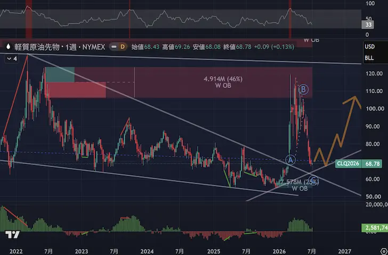This screenshot has height=255, width=388.
Task: Click the crude oil drop symbol icon
Action: (9, 46)
